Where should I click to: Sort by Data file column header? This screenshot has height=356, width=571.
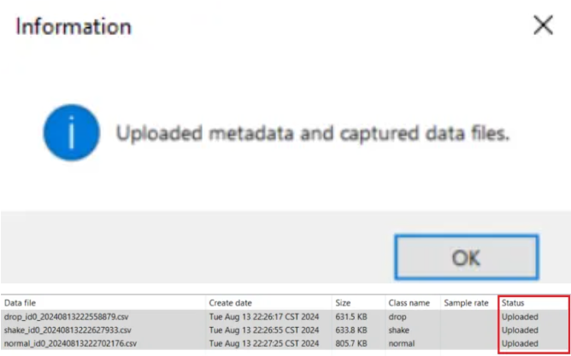click(x=103, y=303)
